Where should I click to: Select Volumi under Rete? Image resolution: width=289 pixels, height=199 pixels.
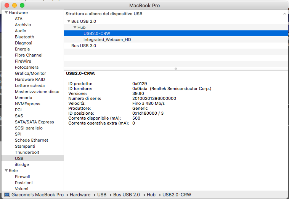pos(21,189)
